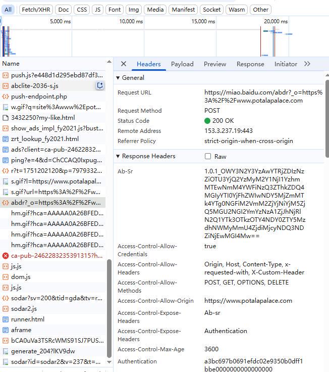The height and width of the screenshot is (372, 329).
Task: Filter requests by Doc type
Action: [x=64, y=10]
